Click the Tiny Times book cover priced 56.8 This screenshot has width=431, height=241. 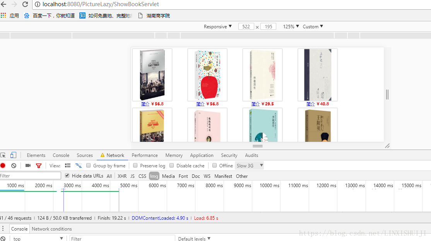tap(152, 75)
